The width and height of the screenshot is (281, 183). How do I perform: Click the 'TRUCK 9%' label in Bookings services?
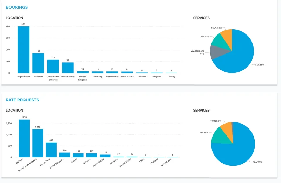216,27
